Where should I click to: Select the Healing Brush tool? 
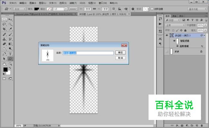point(4,34)
